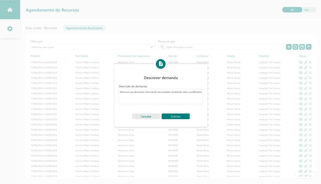This screenshot has width=321, height=184.
Task: Click Cancelar in the dialog
Action: 146,116
